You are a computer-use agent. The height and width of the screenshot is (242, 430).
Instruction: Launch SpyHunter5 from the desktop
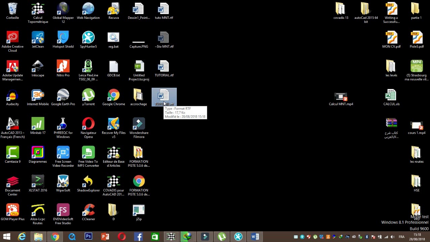point(88,40)
